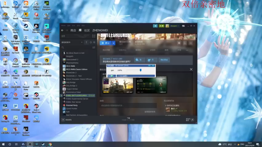Expand the 游戏和软件 filter dropdown
The height and width of the screenshot is (147, 262).
tap(72, 42)
